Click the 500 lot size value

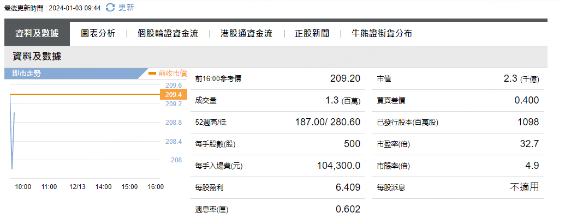(352, 144)
